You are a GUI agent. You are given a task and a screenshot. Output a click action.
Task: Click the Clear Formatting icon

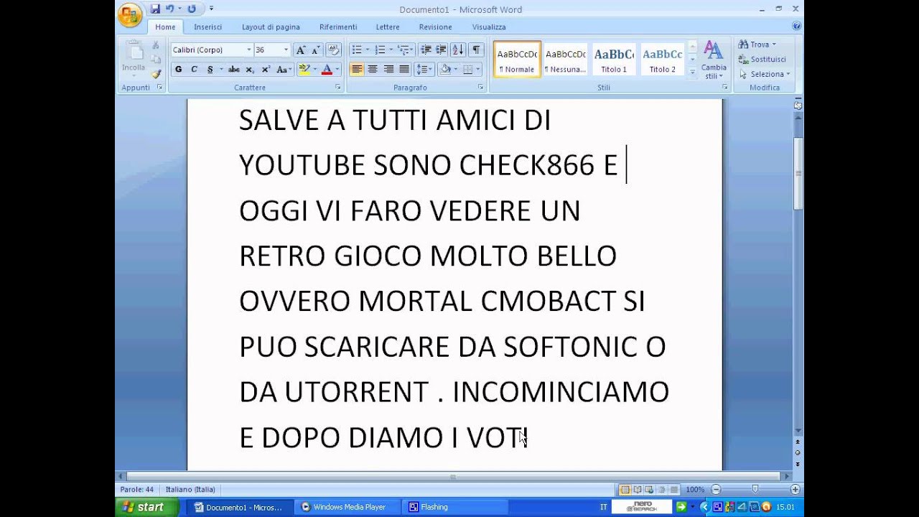pos(333,50)
